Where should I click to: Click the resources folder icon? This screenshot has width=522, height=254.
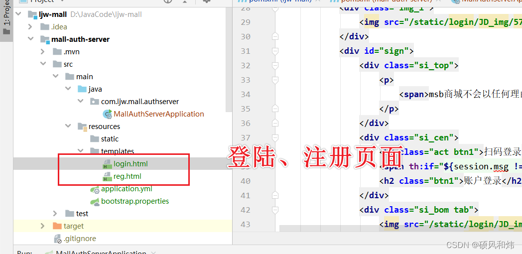tap(82, 127)
